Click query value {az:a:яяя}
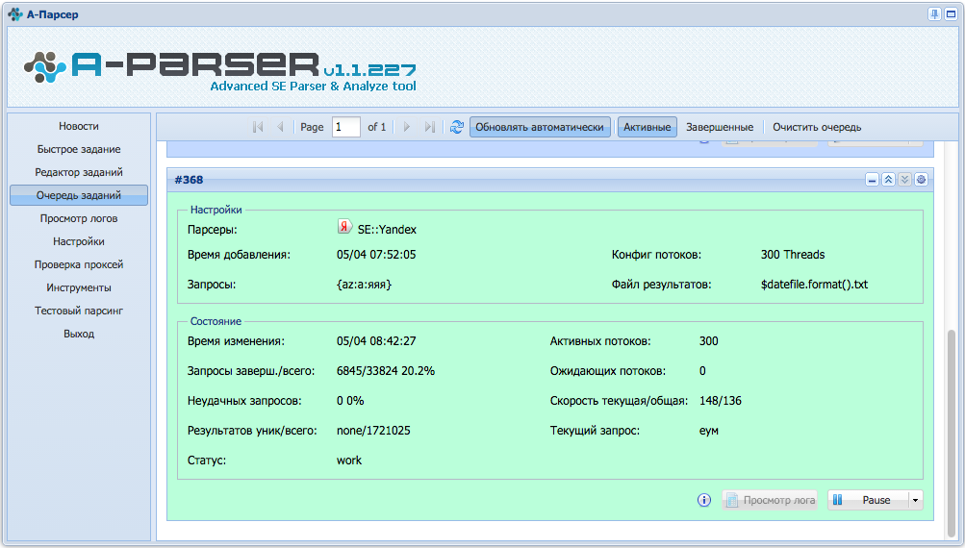The height and width of the screenshot is (548, 965). 365,285
